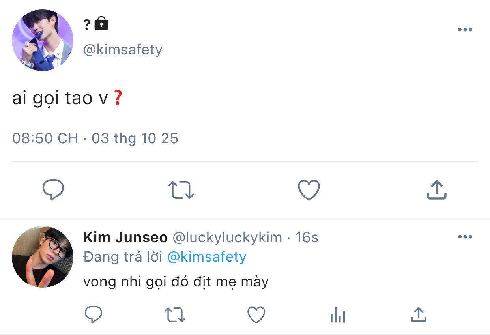
Task: Open the Kim Junseo display name
Action: pos(125,238)
